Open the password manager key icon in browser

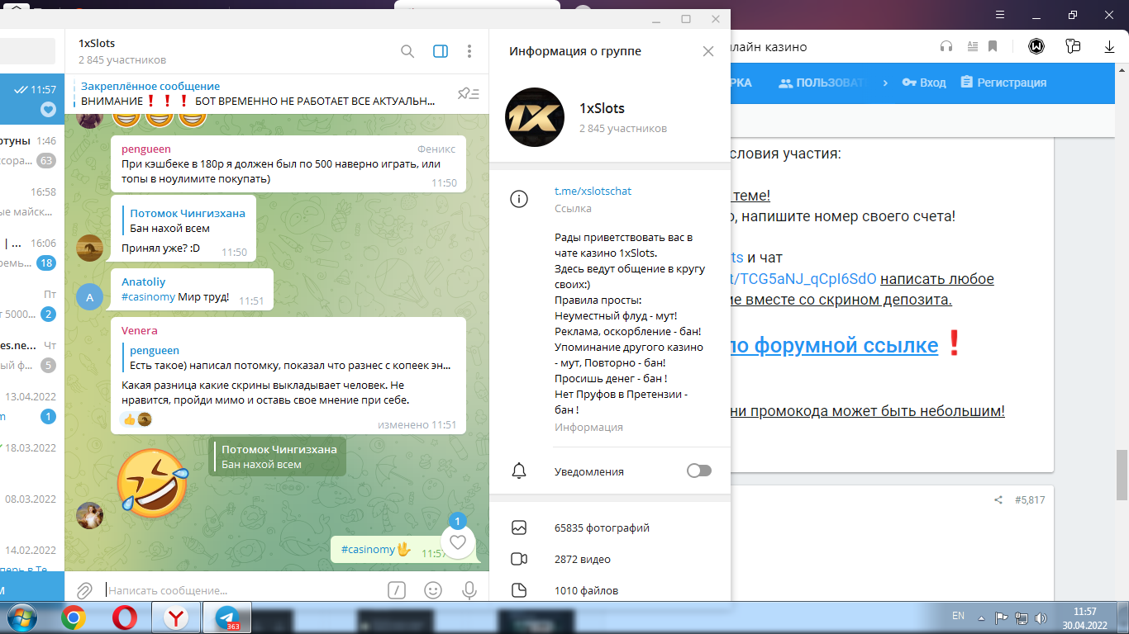1074,47
